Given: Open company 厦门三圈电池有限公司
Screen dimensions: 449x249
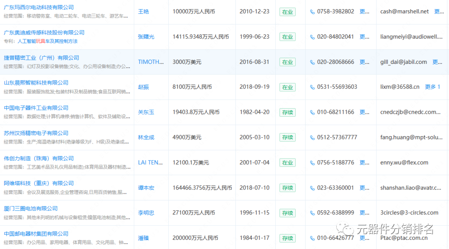Looking at the screenshot, I should tap(31, 208).
